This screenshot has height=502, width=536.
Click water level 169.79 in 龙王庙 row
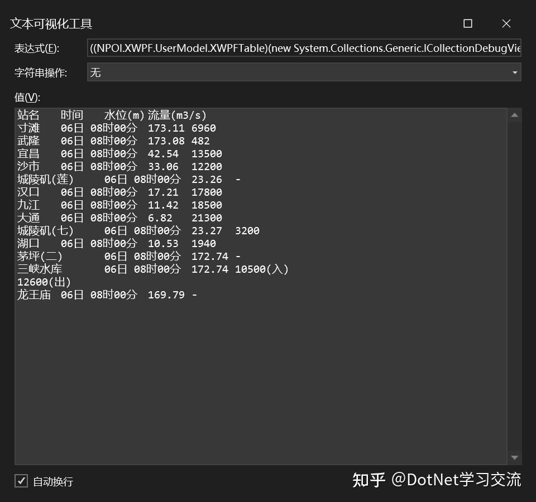[x=166, y=295]
